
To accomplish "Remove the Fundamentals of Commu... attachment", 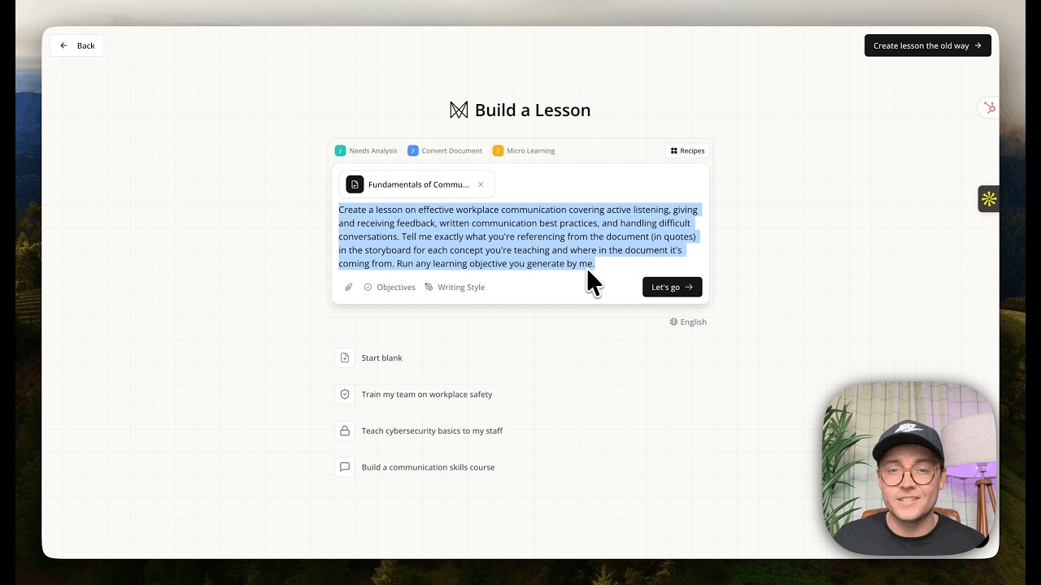I will 481,184.
